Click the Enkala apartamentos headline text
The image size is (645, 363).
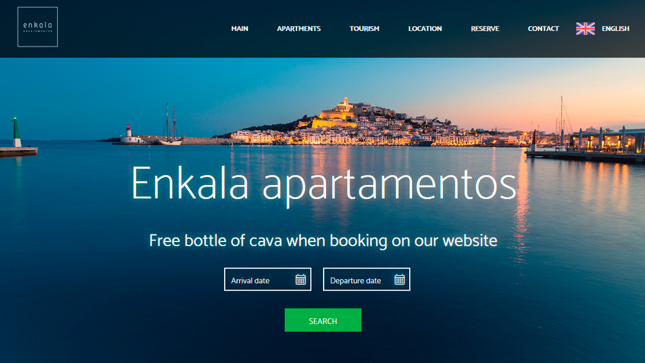pyautogui.click(x=323, y=183)
